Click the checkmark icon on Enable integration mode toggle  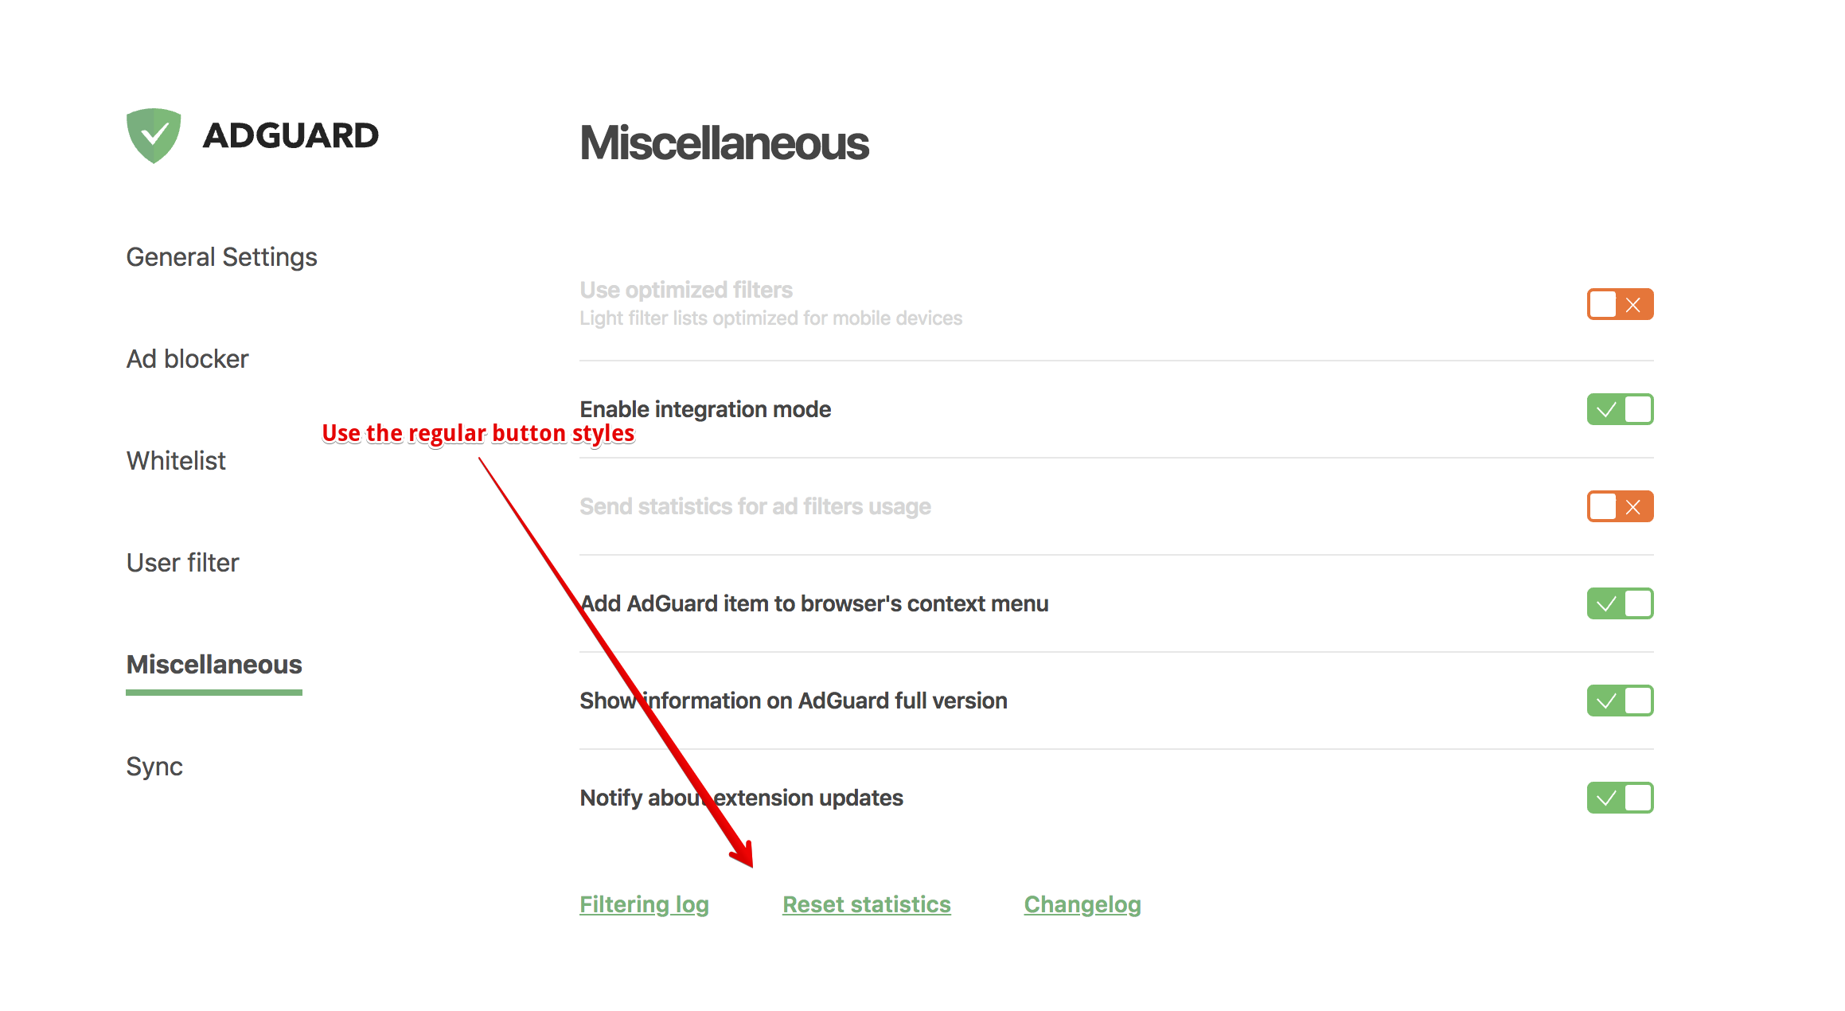coord(1606,408)
